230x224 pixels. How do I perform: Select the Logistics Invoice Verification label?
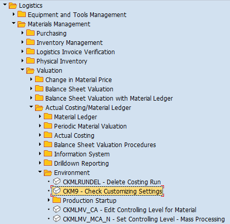76,52
